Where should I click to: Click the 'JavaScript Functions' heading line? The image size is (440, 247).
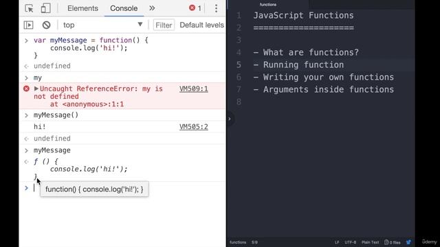click(x=303, y=15)
